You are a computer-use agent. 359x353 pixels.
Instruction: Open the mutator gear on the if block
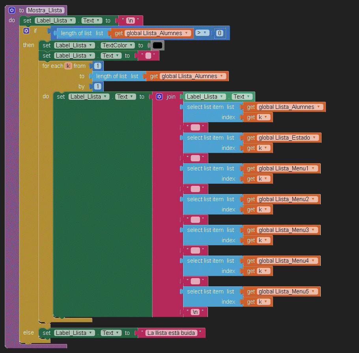(26, 31)
